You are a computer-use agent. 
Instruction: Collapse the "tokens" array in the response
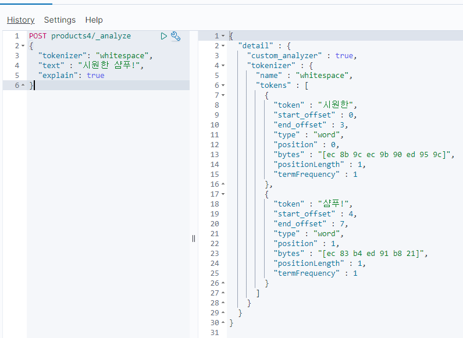tap(223, 86)
